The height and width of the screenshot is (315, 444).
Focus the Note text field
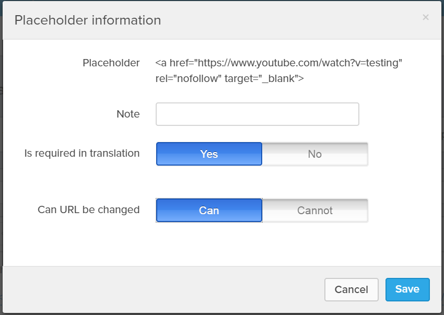pos(258,114)
